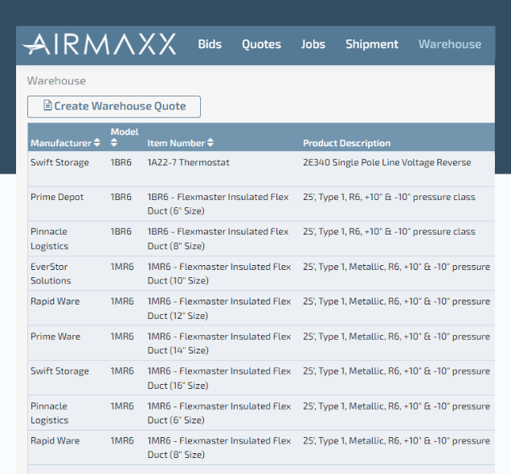The height and width of the screenshot is (474, 511).
Task: Select the 1A22-7 Thermostat row
Action: pyautogui.click(x=188, y=162)
